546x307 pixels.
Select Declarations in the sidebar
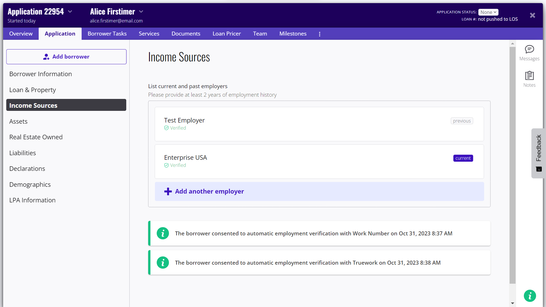(x=27, y=169)
